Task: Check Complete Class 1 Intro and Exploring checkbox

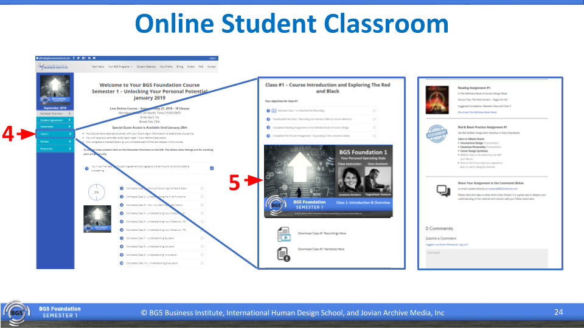Action: [x=202, y=188]
